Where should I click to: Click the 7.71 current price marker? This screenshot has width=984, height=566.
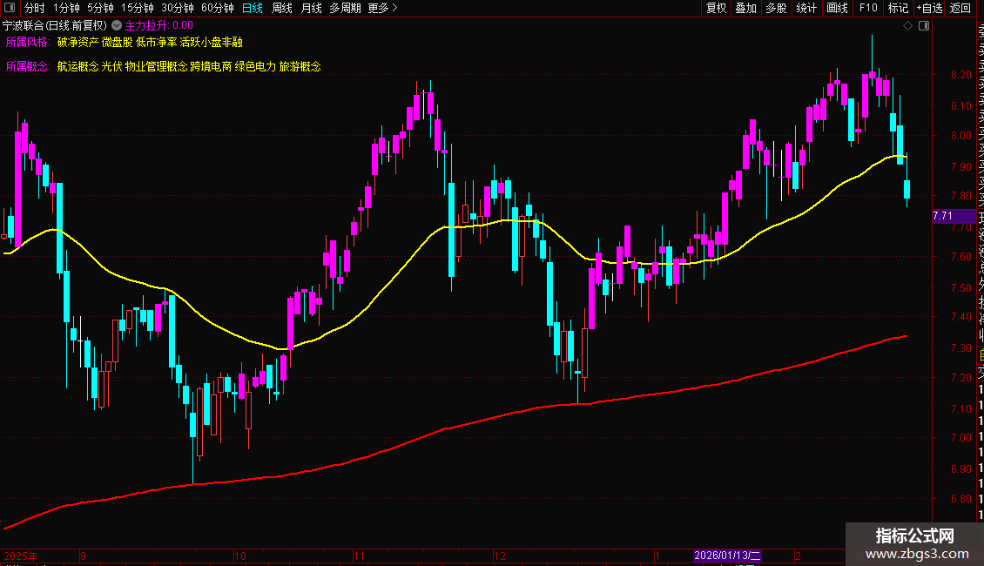(954, 216)
